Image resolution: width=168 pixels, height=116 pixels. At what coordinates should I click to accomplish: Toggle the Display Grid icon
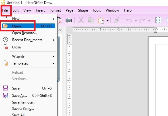point(159,20)
